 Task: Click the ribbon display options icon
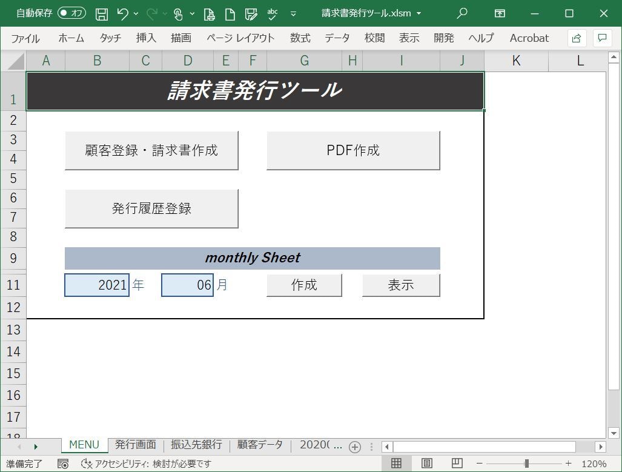[x=500, y=13]
